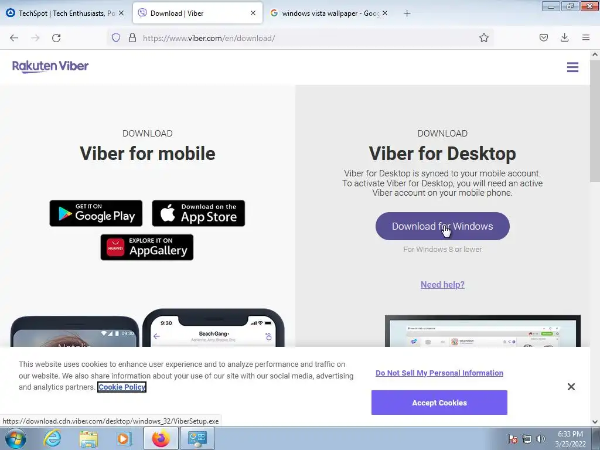Save page to Pocket icon
The image size is (600, 450).
coord(543,37)
